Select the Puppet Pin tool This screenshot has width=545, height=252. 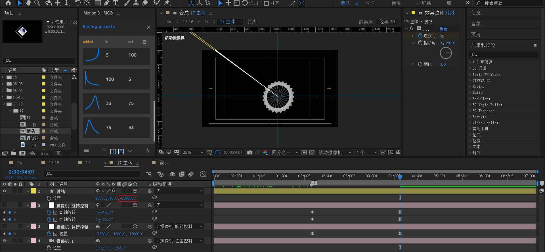(x=167, y=3)
